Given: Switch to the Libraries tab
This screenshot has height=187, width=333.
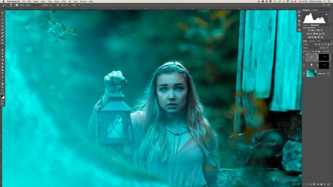Looking at the screenshot, I should point(306,25).
